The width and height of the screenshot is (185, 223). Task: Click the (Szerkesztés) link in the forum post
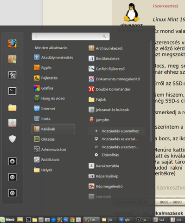[x=166, y=6]
